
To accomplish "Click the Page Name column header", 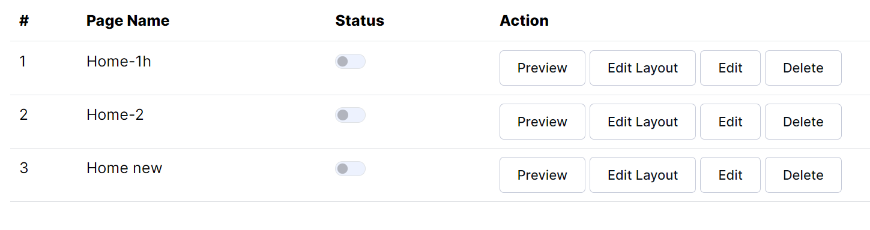I will click(128, 20).
